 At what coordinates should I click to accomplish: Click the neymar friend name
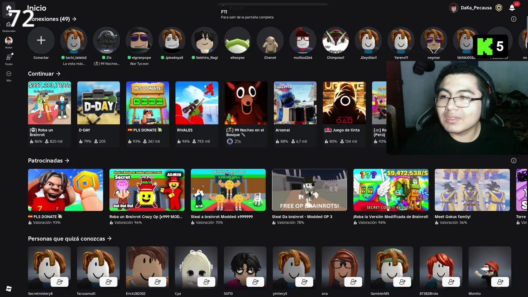pos(434,58)
